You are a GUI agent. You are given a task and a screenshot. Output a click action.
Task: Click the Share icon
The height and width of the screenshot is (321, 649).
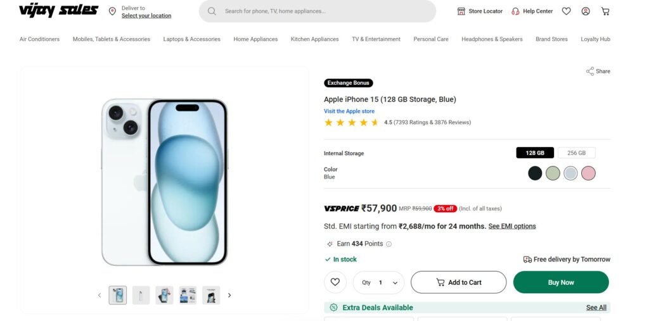[x=590, y=72]
